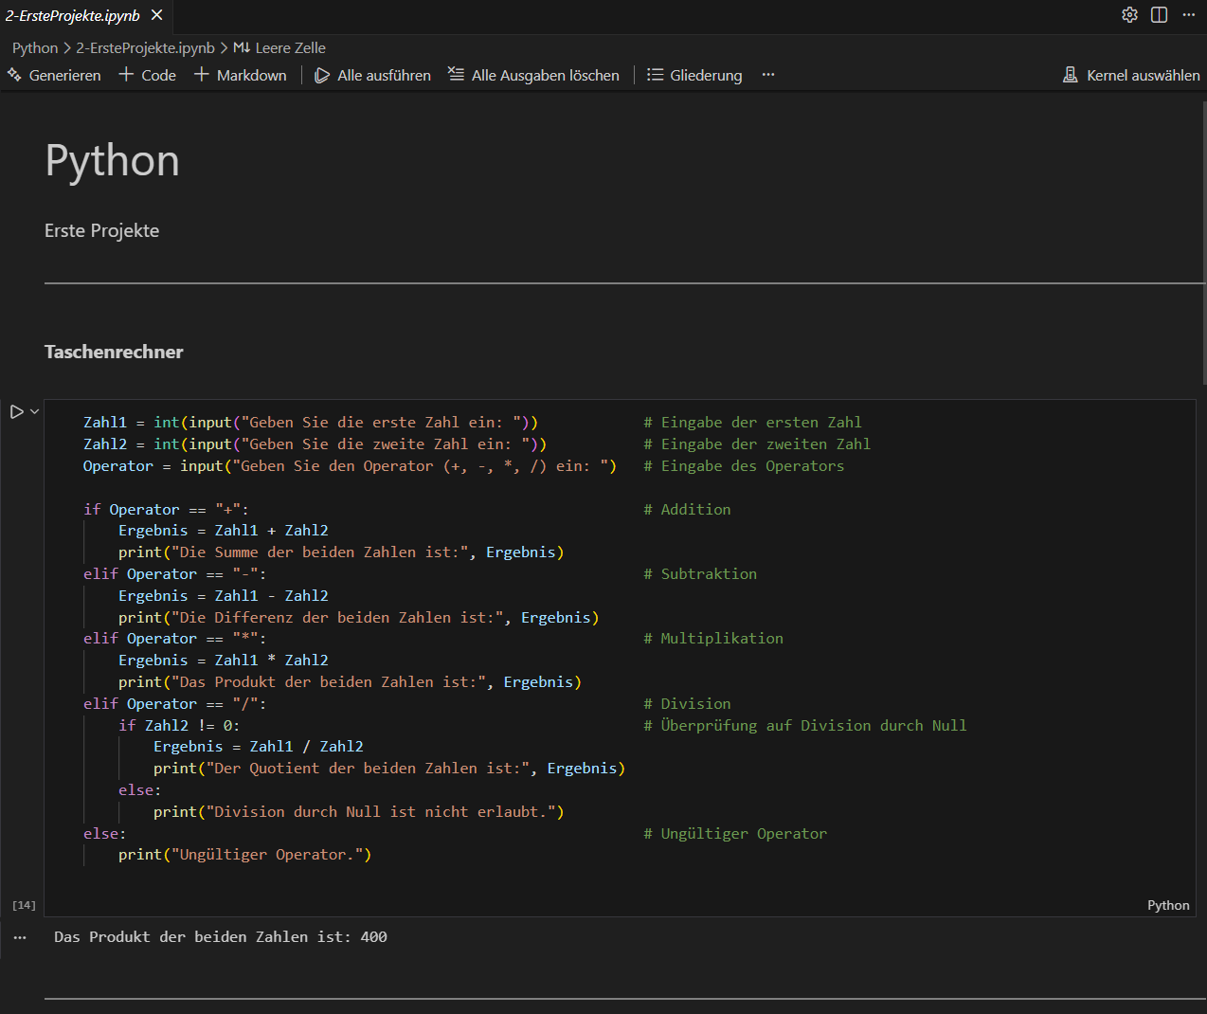1207x1014 pixels.
Task: Click the comment '# Ungültiger Operator'
Action: (x=735, y=833)
